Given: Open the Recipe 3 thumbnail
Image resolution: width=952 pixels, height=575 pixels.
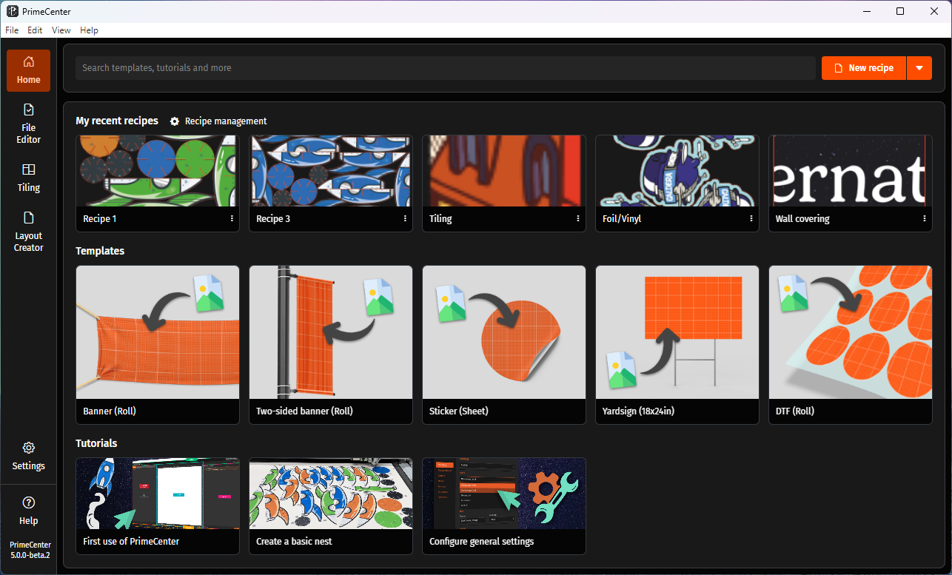Looking at the screenshot, I should pyautogui.click(x=331, y=171).
